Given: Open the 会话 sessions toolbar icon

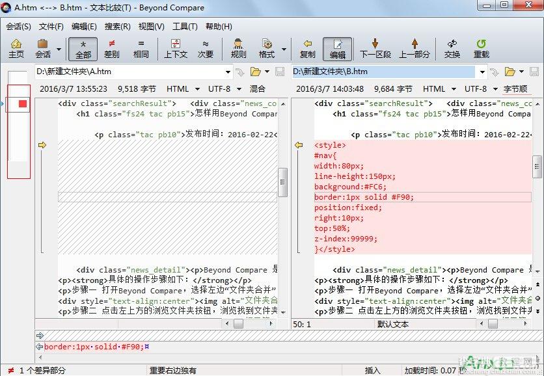Looking at the screenshot, I should point(43,49).
